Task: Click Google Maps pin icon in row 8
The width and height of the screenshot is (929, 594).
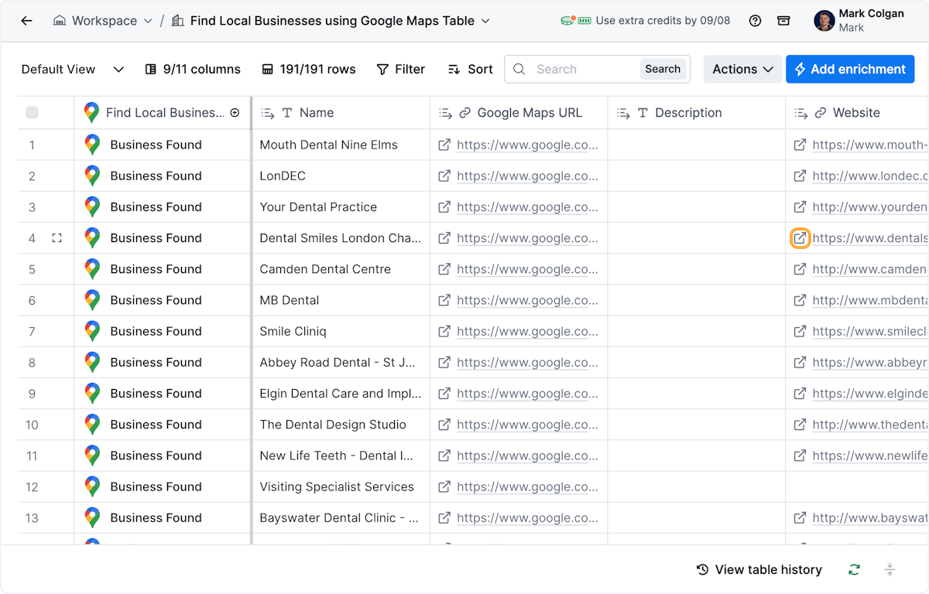Action: [92, 362]
